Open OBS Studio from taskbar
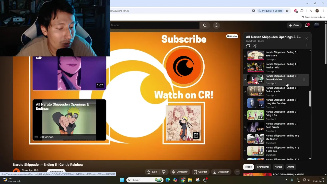Screen dimensions: 327x184 (x=205, y=180)
